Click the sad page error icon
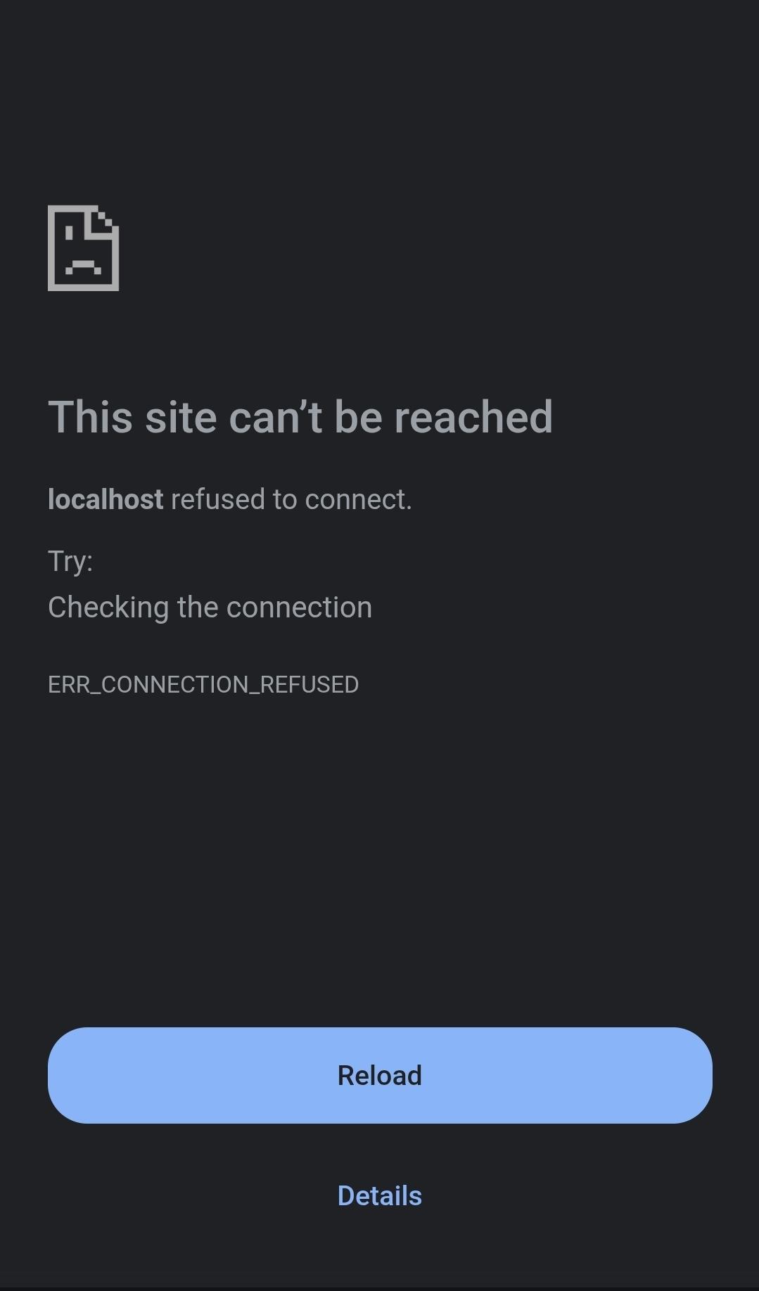This screenshot has height=1291, width=759. click(83, 248)
